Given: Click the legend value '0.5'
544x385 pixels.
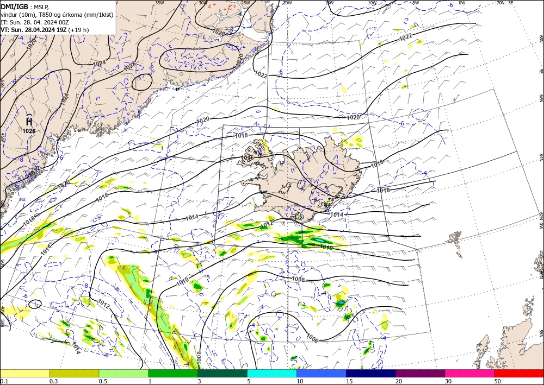Looking at the screenshot, I should coord(103,381).
